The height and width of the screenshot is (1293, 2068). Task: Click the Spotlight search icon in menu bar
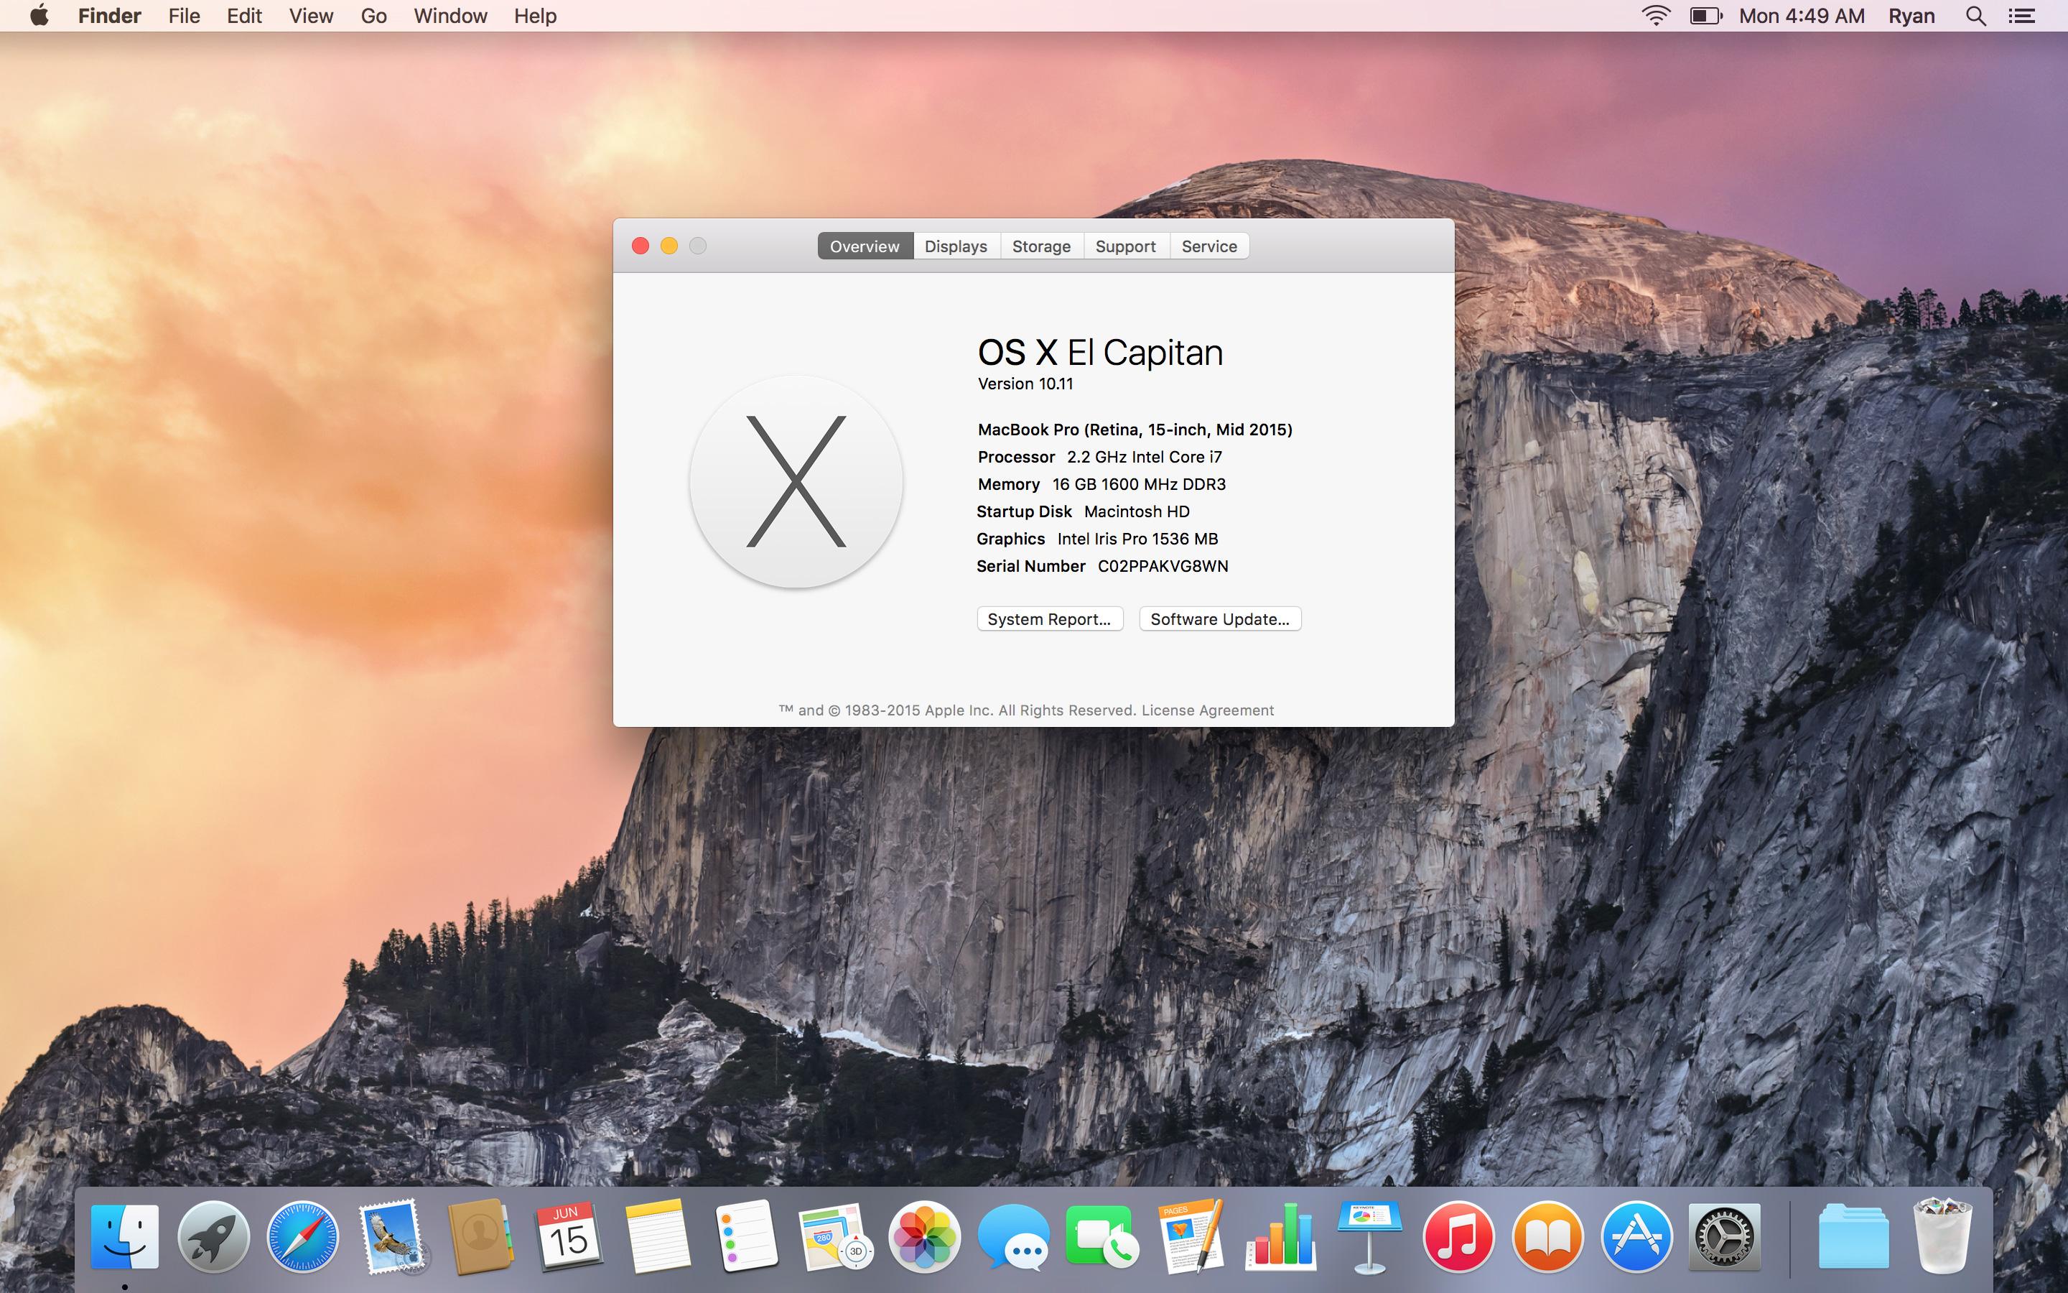pos(1975,17)
